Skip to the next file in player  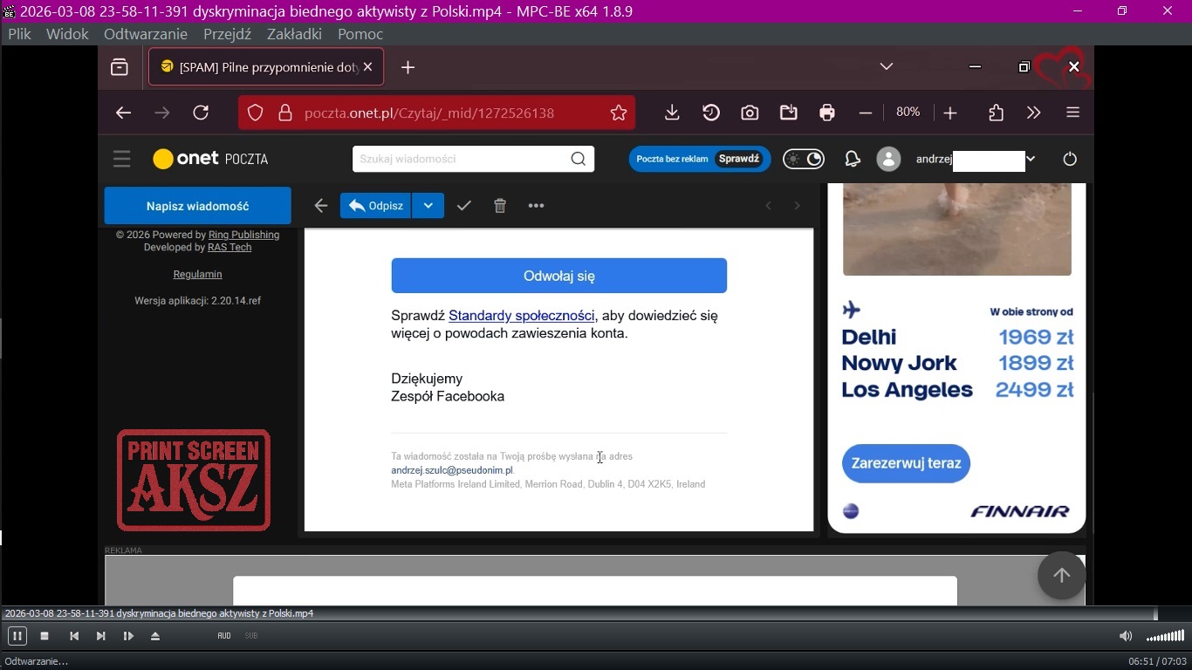(x=100, y=636)
